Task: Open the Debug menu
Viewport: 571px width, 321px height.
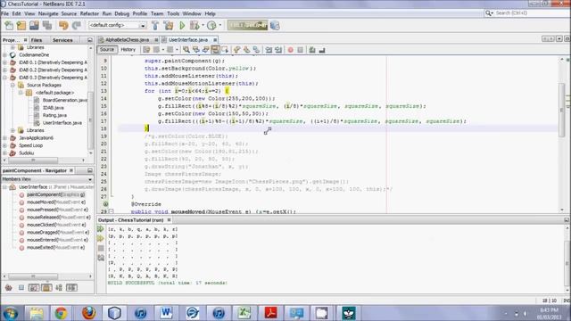Action: (x=121, y=13)
